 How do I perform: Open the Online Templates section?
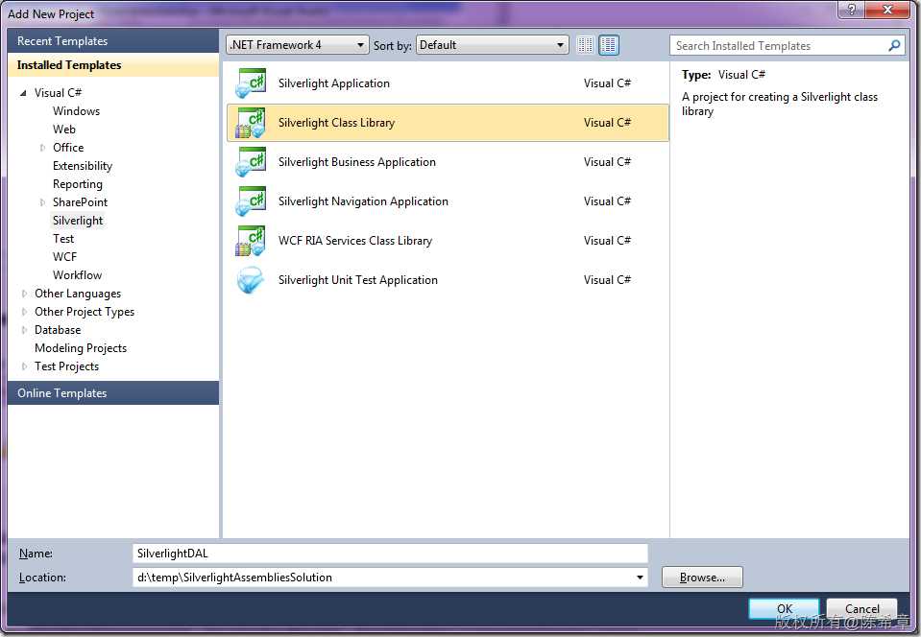point(112,393)
